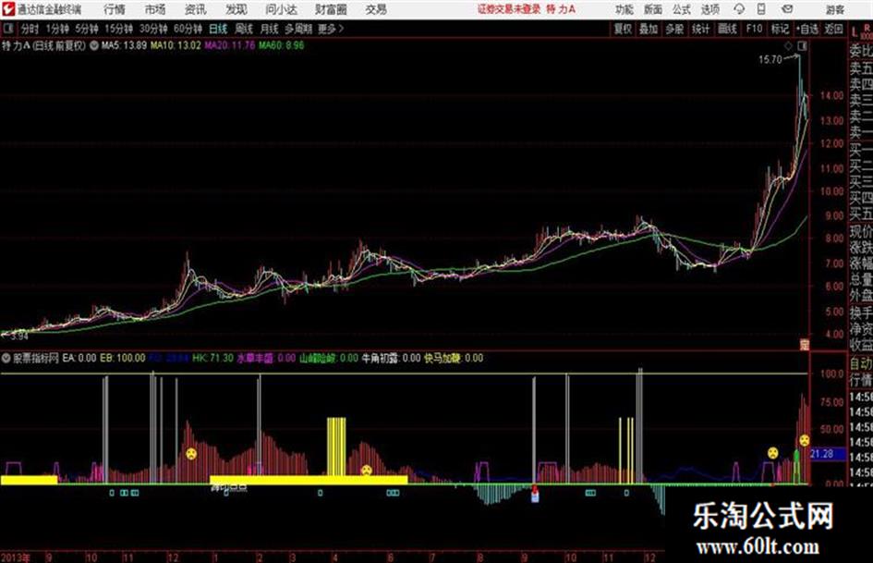Click the 画线 drawing toolbar button
The height and width of the screenshot is (563, 873).
point(727,29)
